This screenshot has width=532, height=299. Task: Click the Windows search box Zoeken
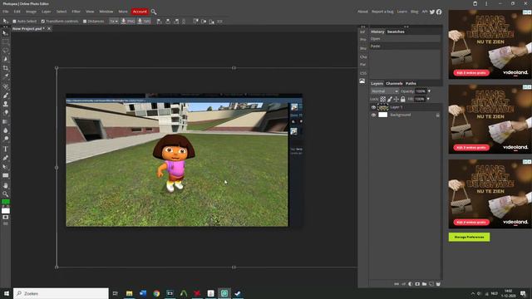click(61, 293)
